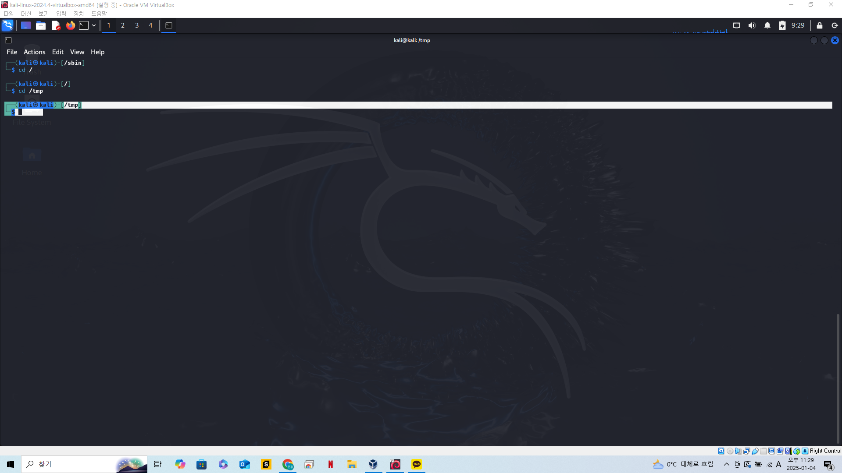The height and width of the screenshot is (473, 842).
Task: Lock the screen with padlock icon
Action: [x=819, y=25]
